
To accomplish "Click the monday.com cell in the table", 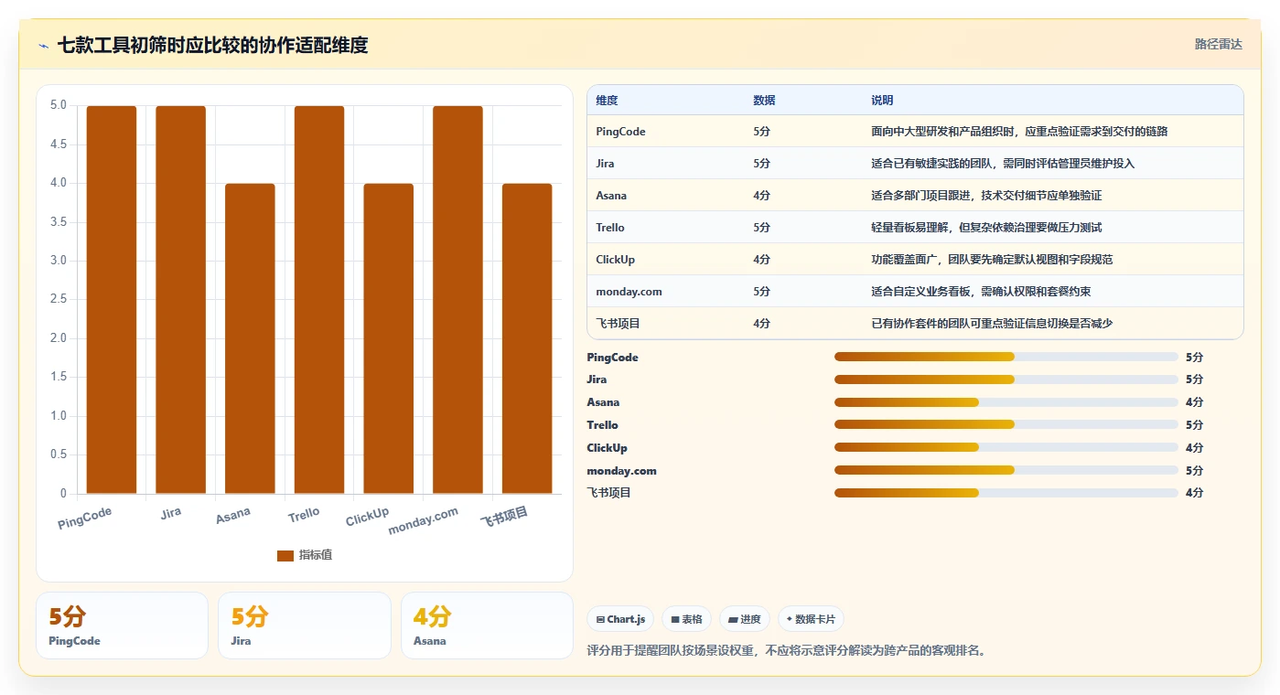I will click(x=629, y=292).
